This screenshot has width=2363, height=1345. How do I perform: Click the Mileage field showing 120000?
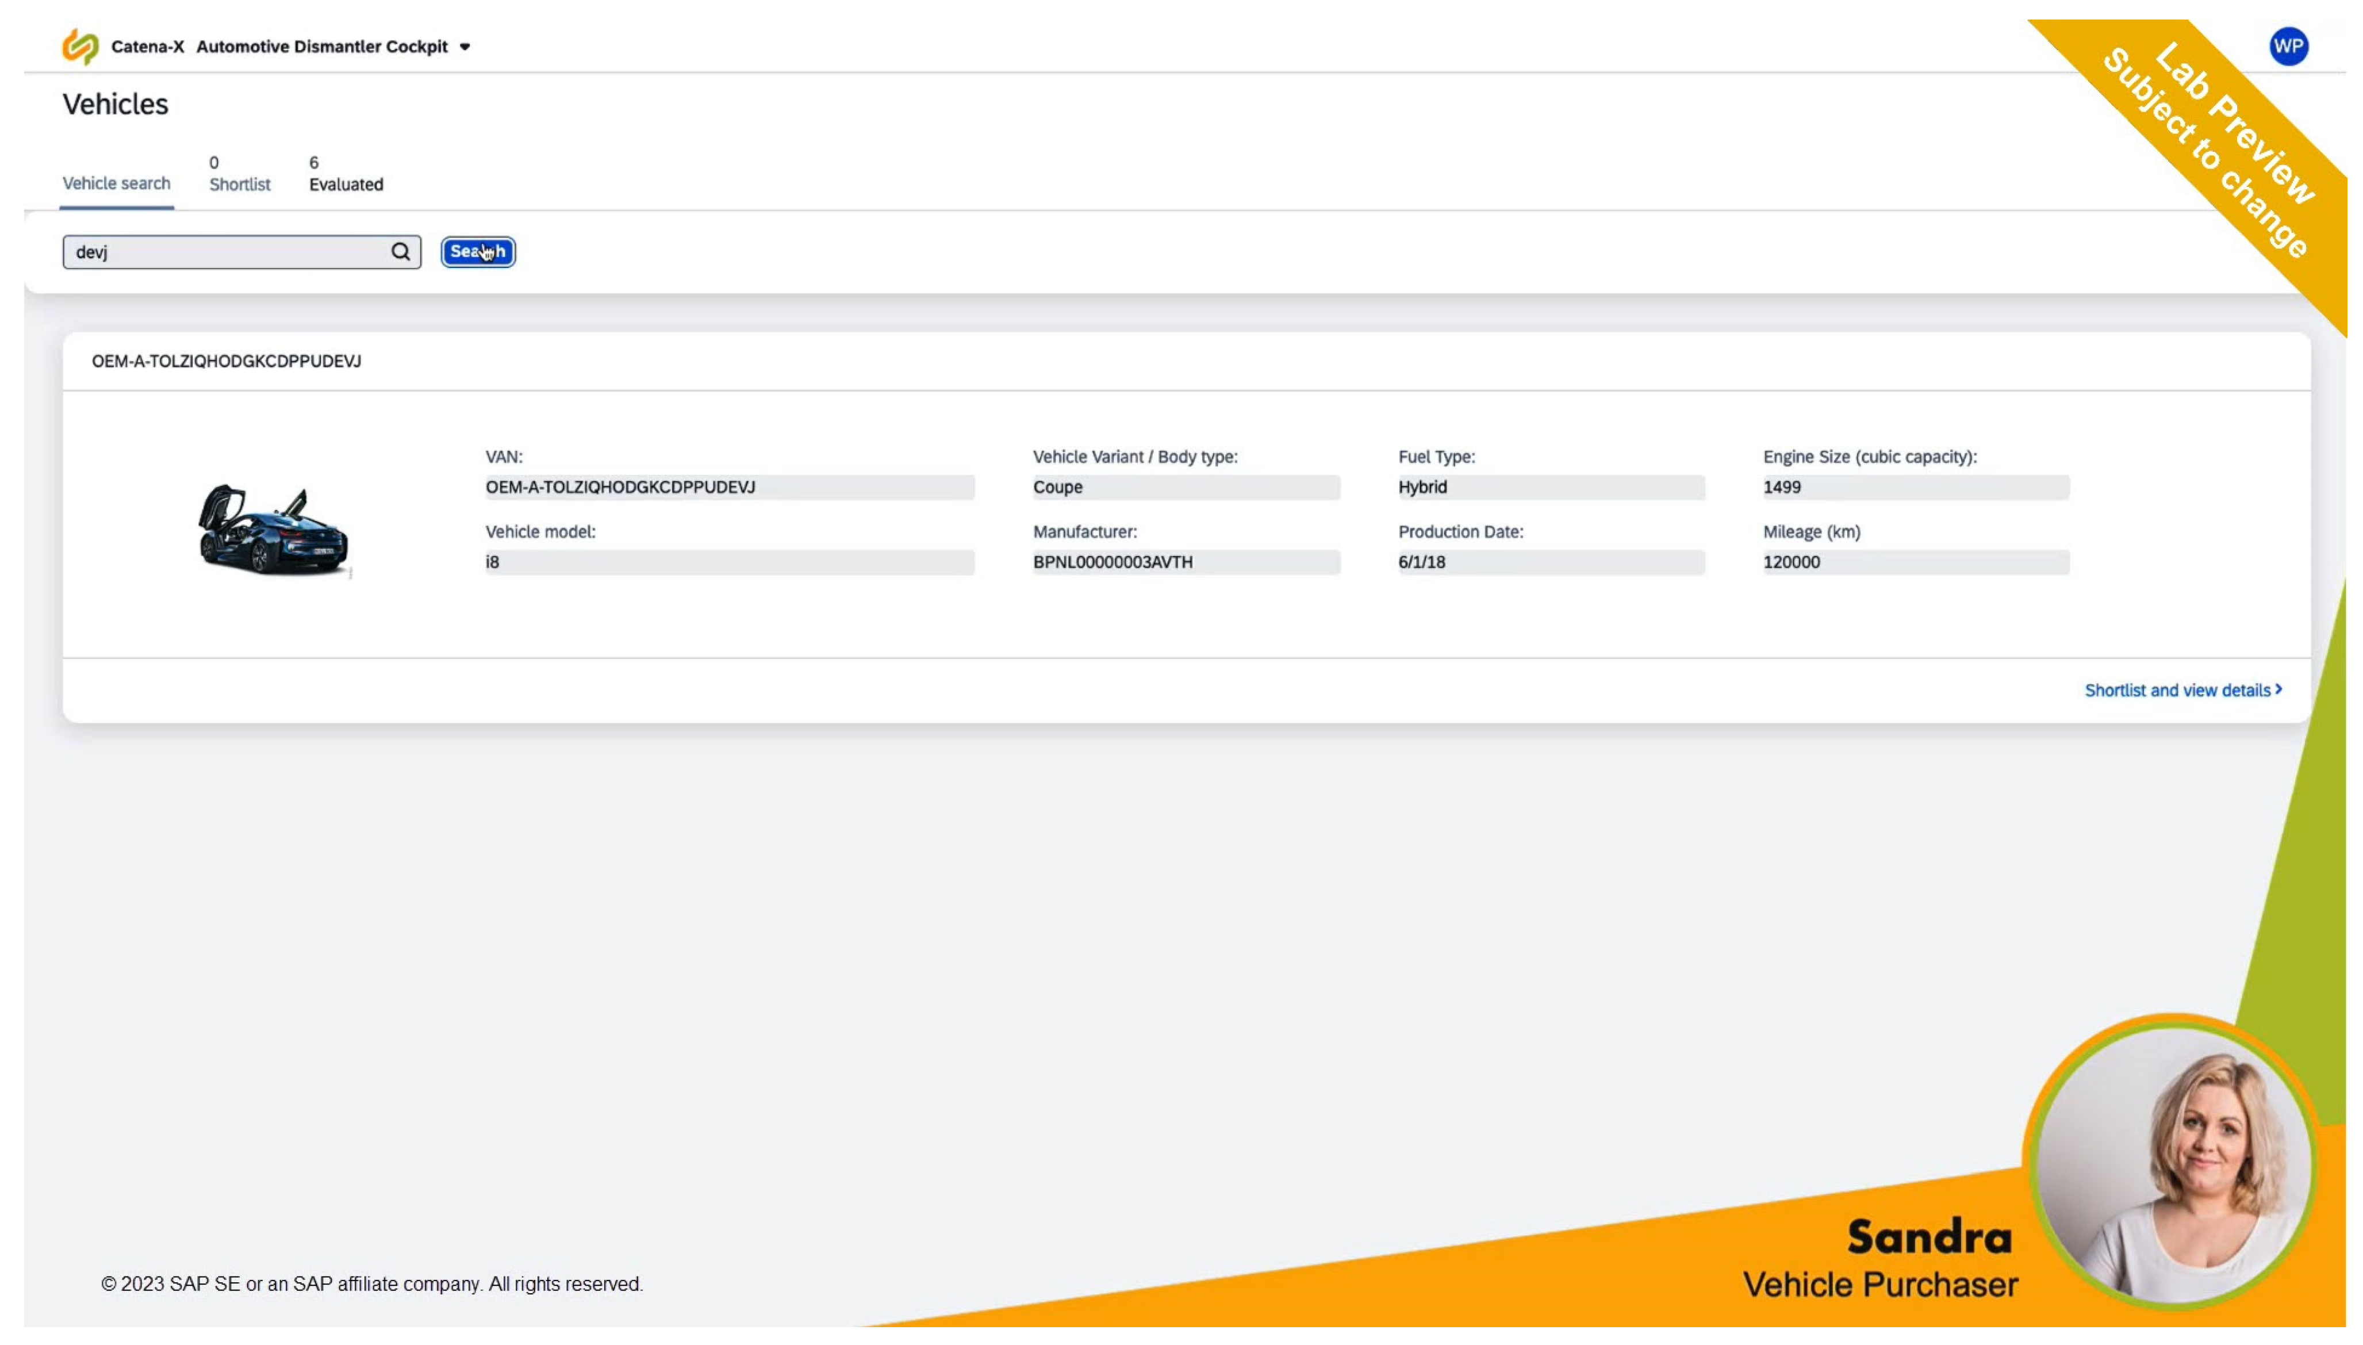point(1914,562)
